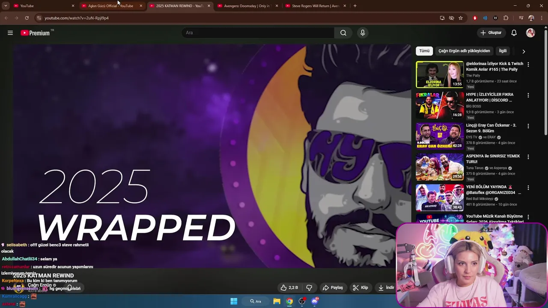The width and height of the screenshot is (548, 308).
Task: Click the 2025 Wrapped video player
Action: tap(212, 156)
